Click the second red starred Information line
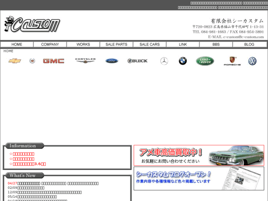Image resolution: width=268 pixels, height=201 pixels. coord(22,159)
